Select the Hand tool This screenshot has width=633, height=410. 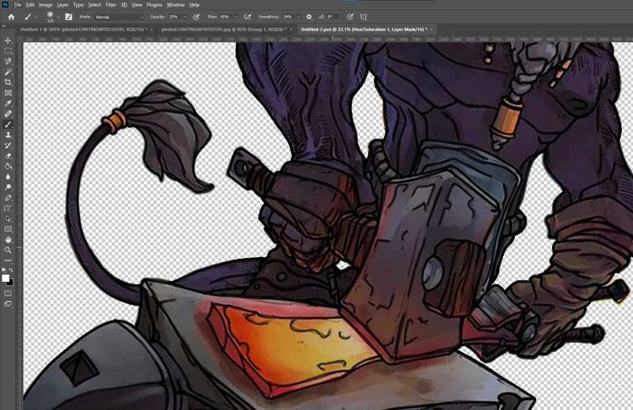coord(8,239)
